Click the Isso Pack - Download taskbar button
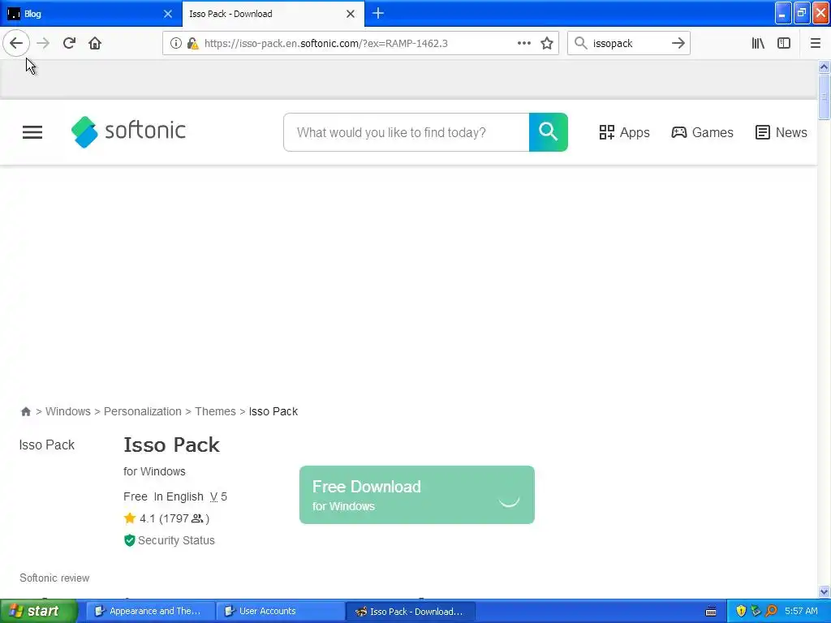This screenshot has width=831, height=623. (410, 612)
